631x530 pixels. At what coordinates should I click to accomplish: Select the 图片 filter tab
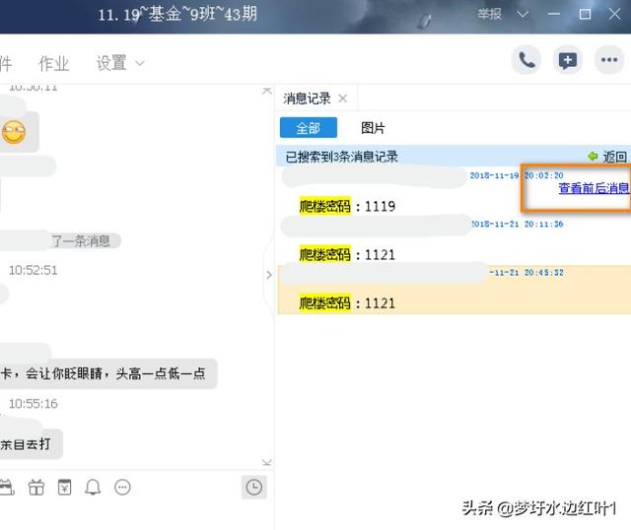tap(373, 128)
